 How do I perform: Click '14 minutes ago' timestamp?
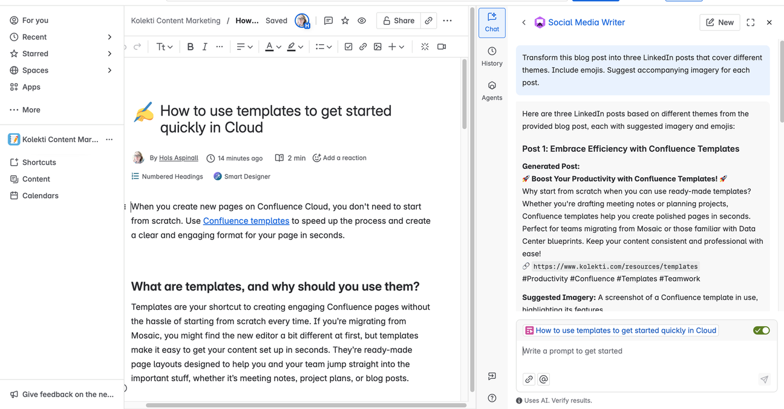tap(240, 159)
